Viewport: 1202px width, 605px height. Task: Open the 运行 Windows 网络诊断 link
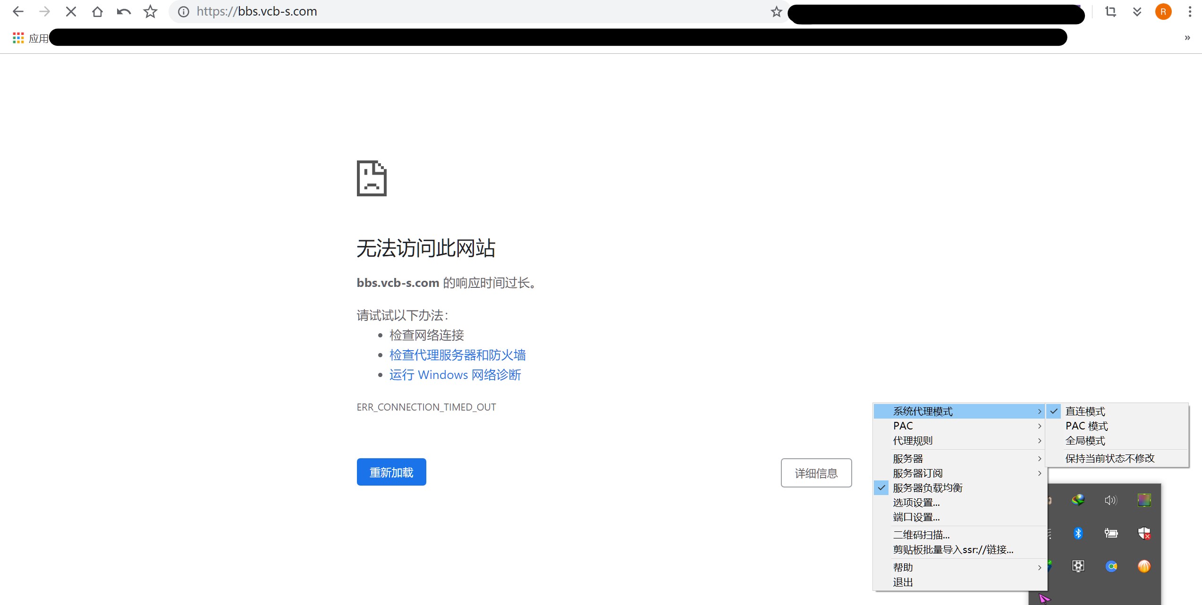pos(455,375)
